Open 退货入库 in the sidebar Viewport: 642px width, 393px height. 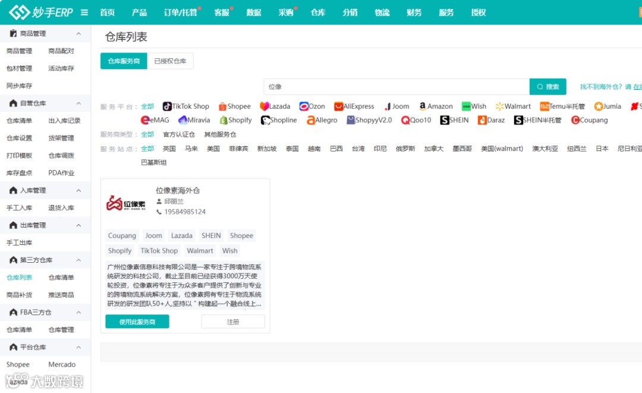click(x=61, y=207)
